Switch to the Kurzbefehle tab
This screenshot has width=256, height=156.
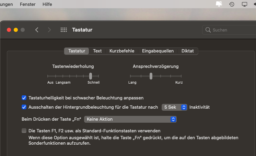[122, 51]
